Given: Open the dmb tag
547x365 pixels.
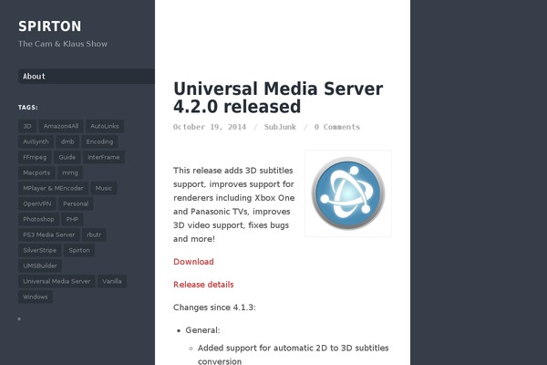Looking at the screenshot, I should [x=67, y=141].
